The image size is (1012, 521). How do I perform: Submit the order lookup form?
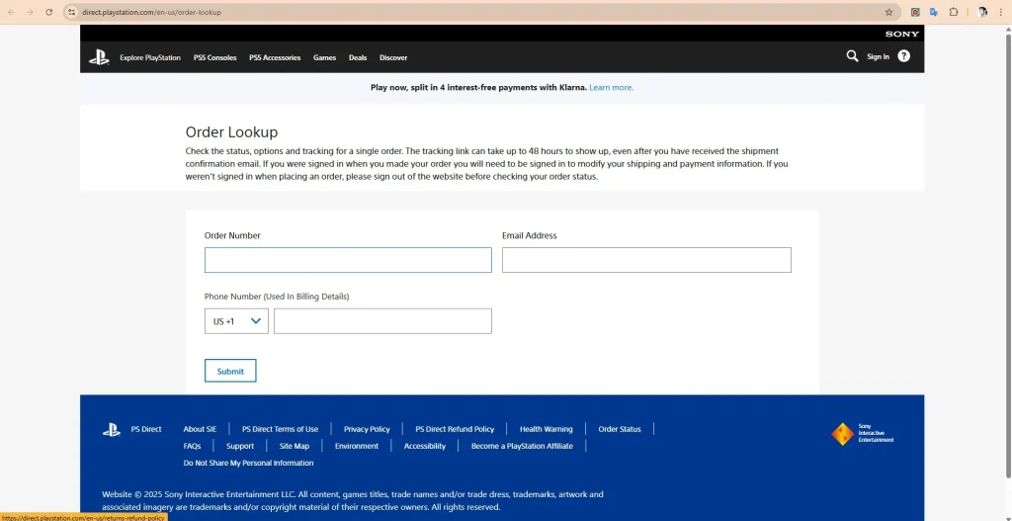click(x=230, y=371)
